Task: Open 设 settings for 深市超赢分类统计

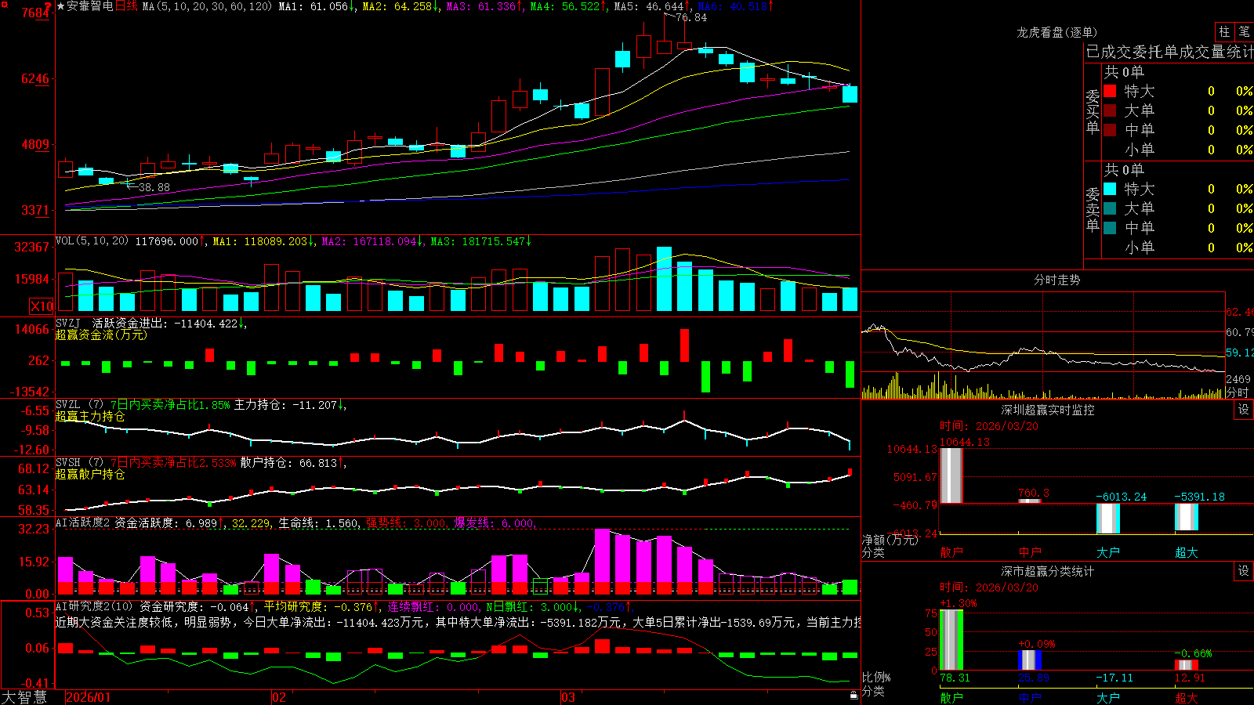Action: (1244, 571)
